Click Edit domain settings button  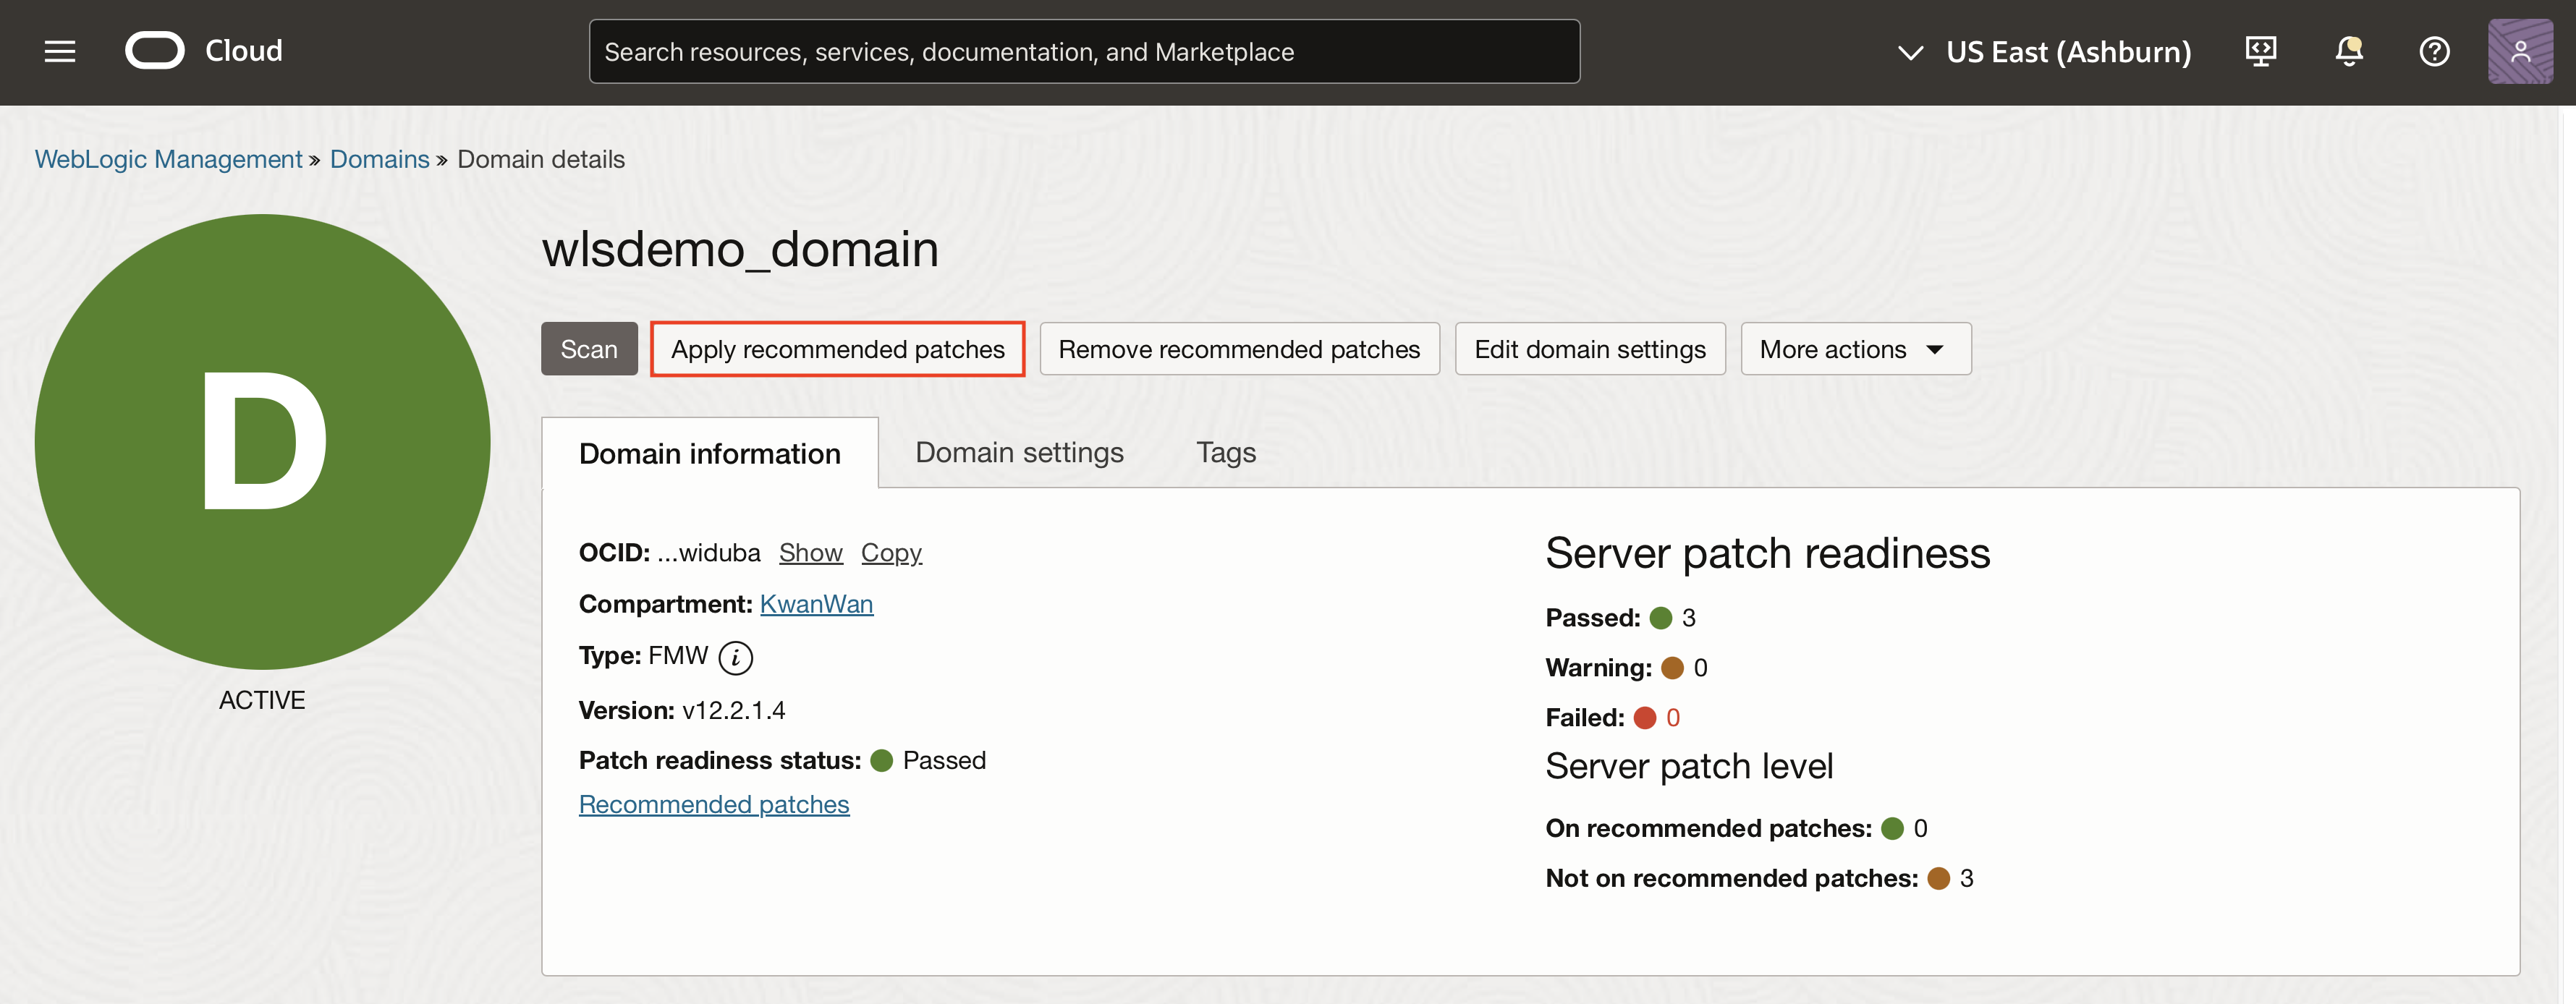pyautogui.click(x=1589, y=349)
